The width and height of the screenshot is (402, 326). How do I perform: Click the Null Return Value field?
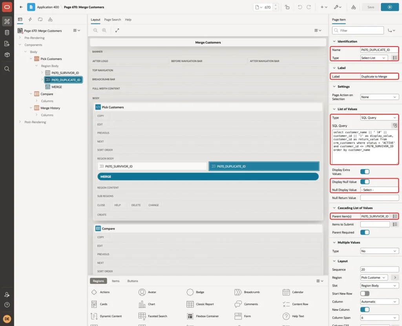pos(379,198)
